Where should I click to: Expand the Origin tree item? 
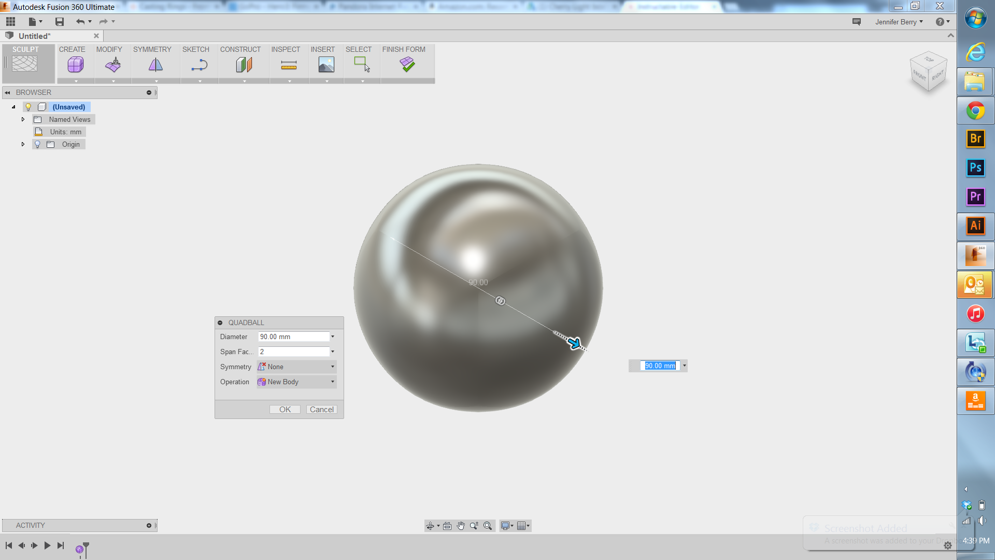coord(22,144)
